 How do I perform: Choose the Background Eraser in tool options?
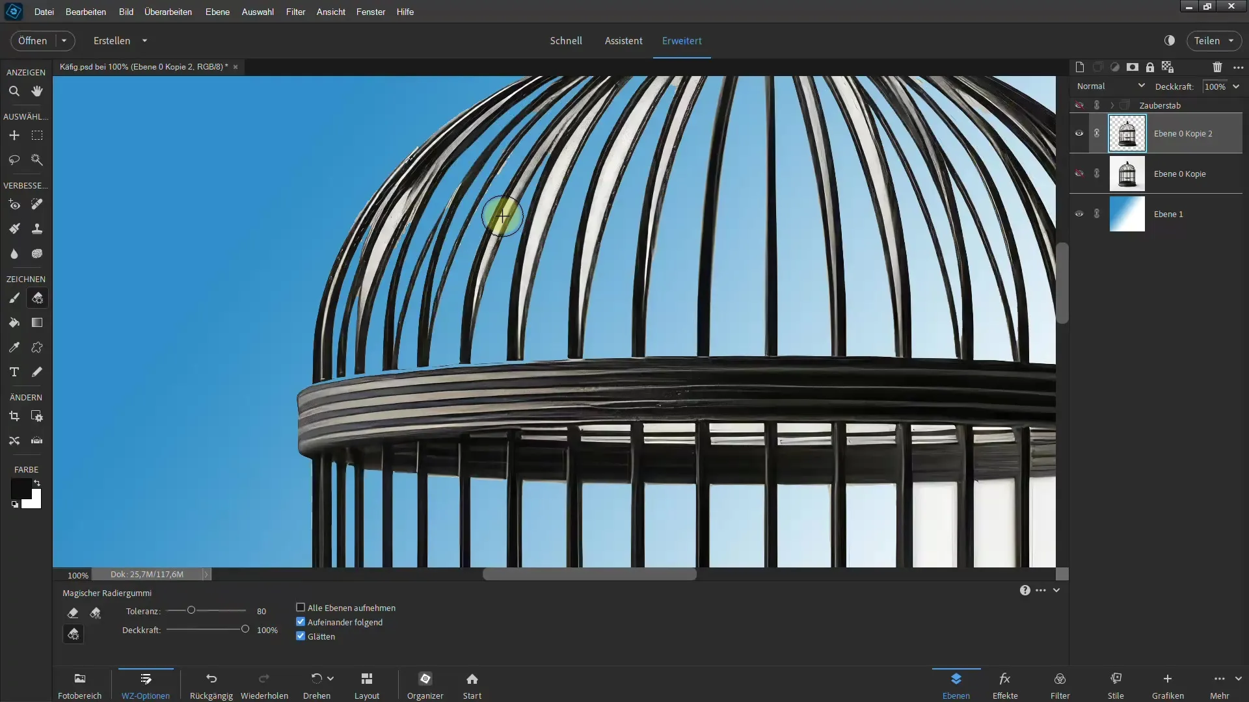pos(96,612)
